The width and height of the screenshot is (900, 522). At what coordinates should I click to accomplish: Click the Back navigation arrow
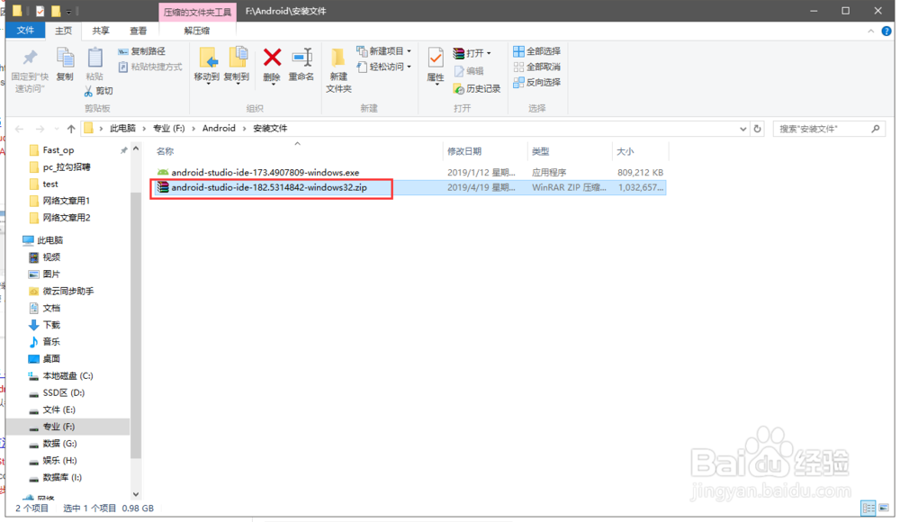coord(20,129)
